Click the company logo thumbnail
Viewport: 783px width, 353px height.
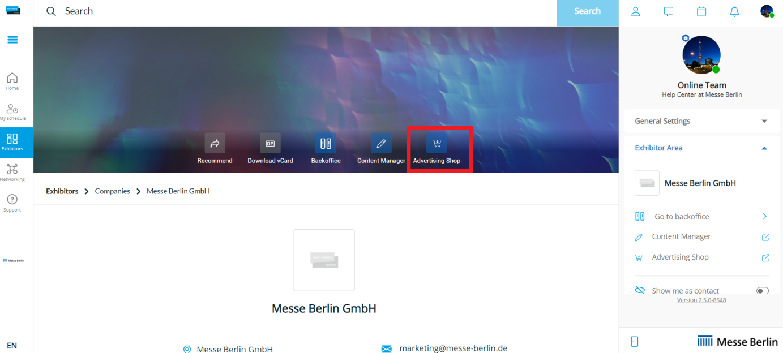(324, 260)
